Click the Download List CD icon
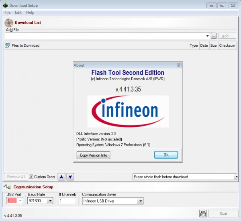 (9, 23)
